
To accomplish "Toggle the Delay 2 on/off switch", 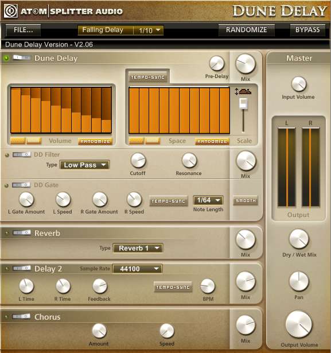I will click(22, 268).
